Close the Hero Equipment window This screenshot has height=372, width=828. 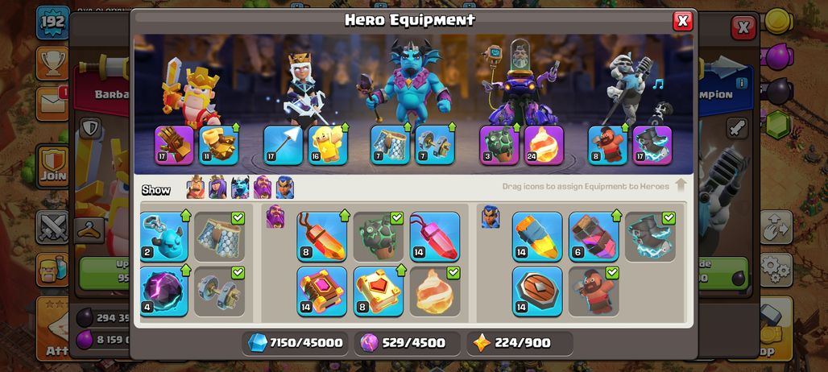pos(683,21)
